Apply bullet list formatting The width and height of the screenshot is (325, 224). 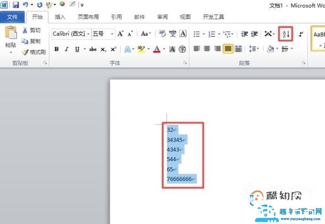pos(196,34)
